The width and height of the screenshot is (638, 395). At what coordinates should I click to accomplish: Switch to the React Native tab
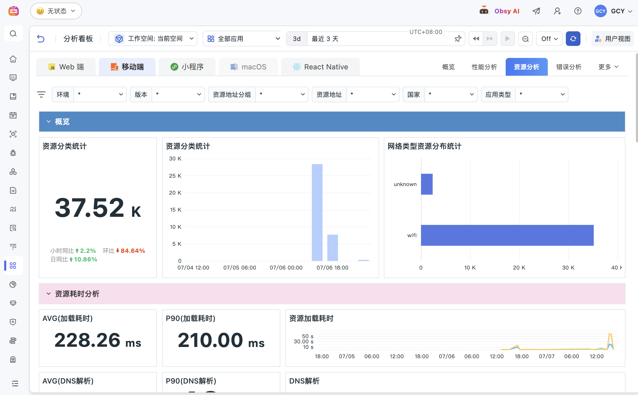click(320, 67)
